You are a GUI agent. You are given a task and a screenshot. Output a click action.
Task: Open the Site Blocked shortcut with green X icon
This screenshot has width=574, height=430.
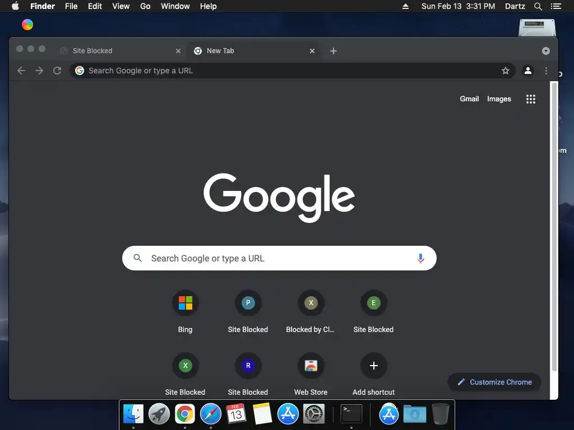[x=185, y=375]
